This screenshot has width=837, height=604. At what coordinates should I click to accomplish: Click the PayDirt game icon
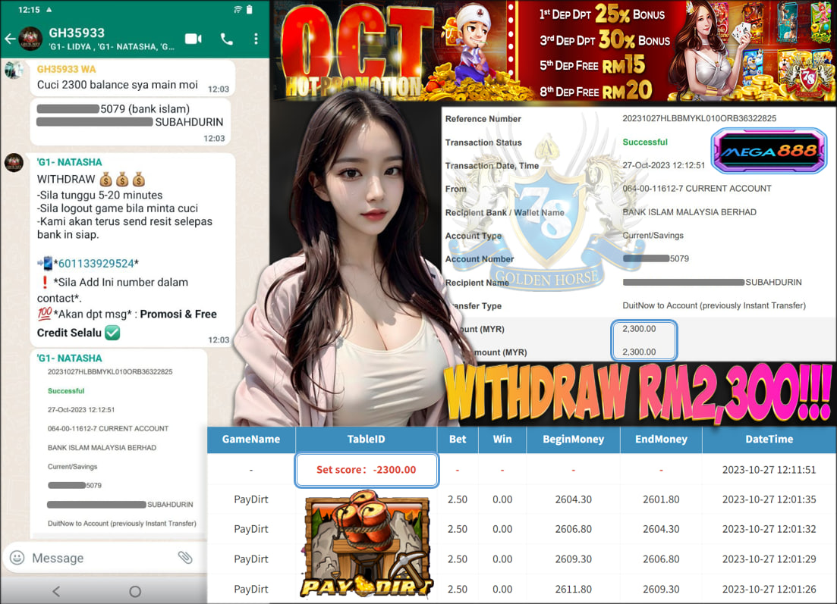pos(367,543)
